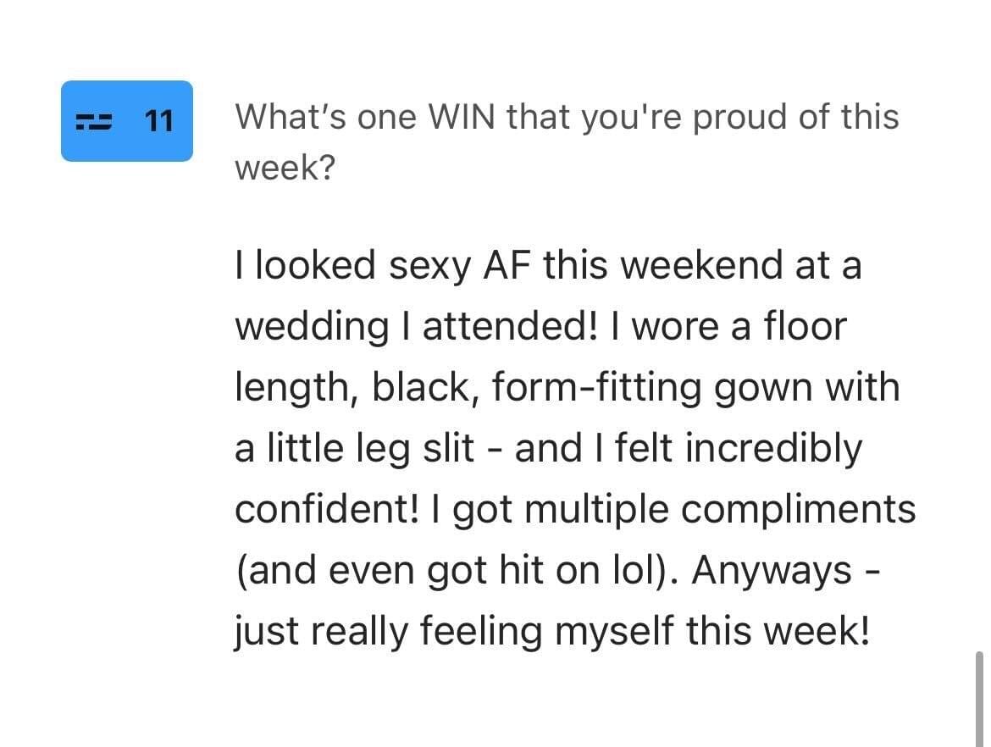
Task: Click the vertical scrollbar thumb at right edge
Action: pos(979,699)
